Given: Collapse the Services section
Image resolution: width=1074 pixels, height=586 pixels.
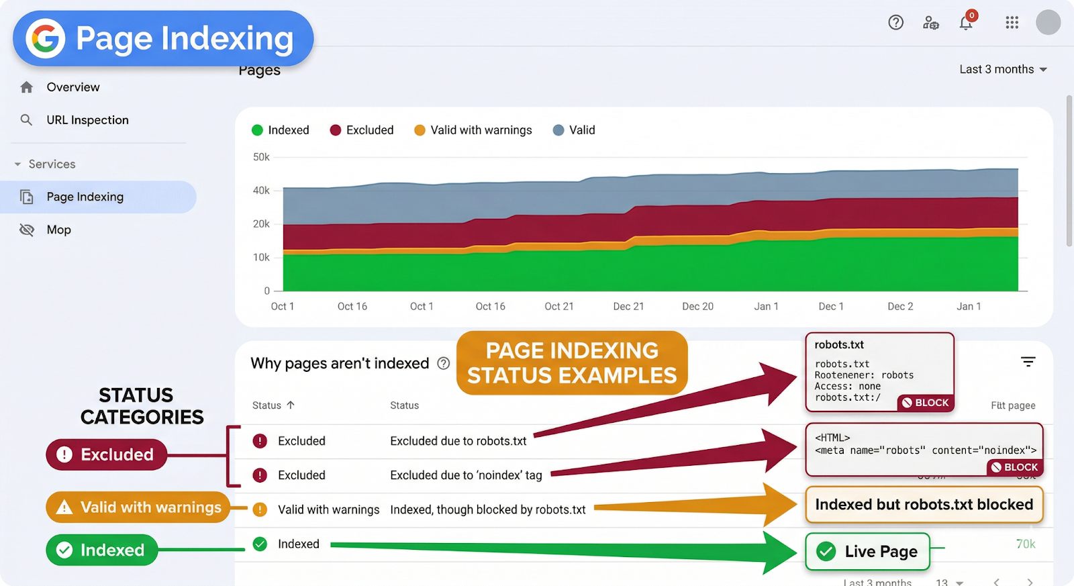Looking at the screenshot, I should (18, 164).
